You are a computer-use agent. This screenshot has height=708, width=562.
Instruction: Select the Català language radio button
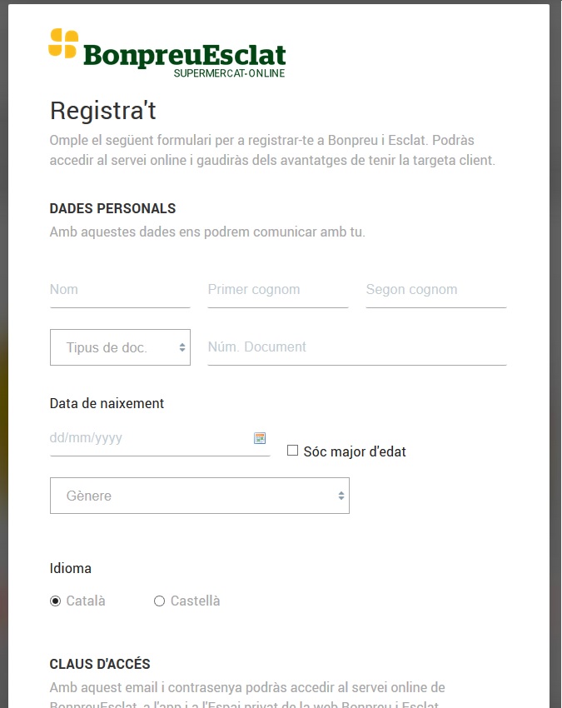tap(56, 601)
